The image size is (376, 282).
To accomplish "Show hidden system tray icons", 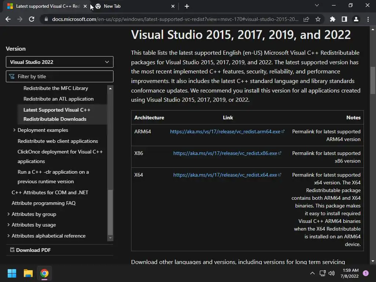I will pos(312,273).
